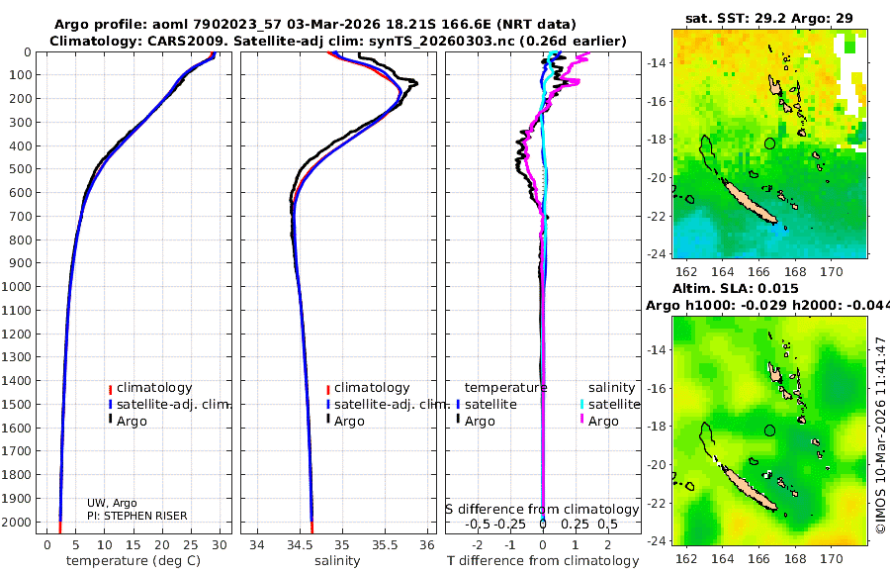The height and width of the screenshot is (574, 890).
Task: Click New Caledonia main island on SST map
Action: 750,202
